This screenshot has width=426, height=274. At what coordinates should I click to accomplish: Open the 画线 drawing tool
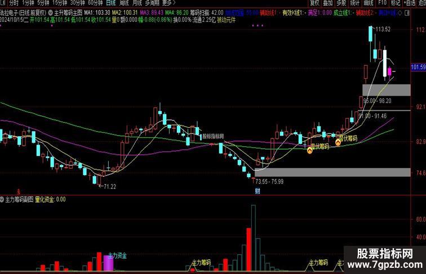coord(369,3)
